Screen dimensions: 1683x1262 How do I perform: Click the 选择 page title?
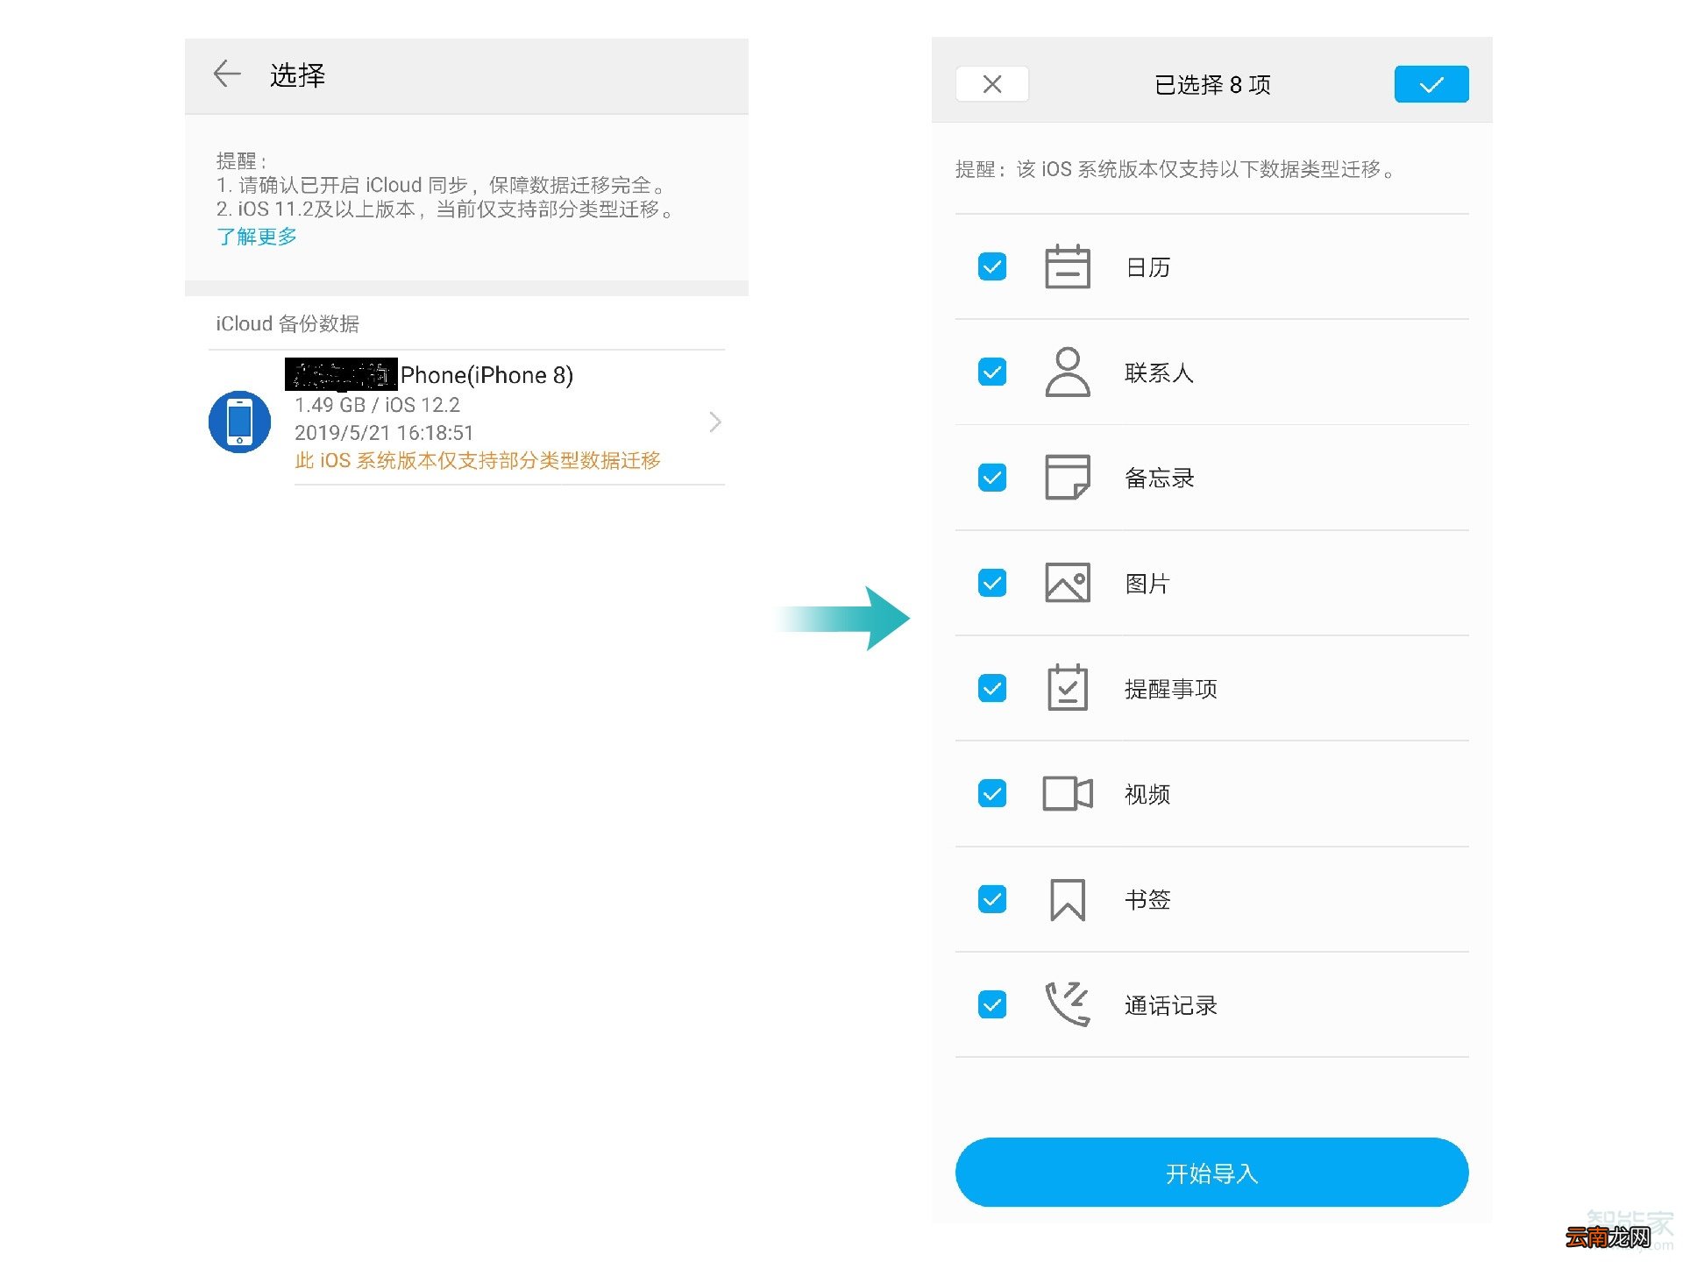297,75
